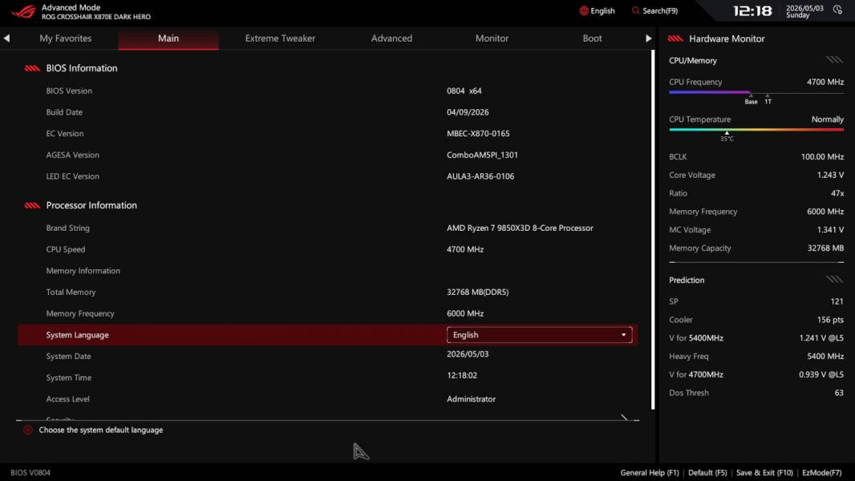Switch to EzMode(F7)
The width and height of the screenshot is (855, 481).
(822, 473)
